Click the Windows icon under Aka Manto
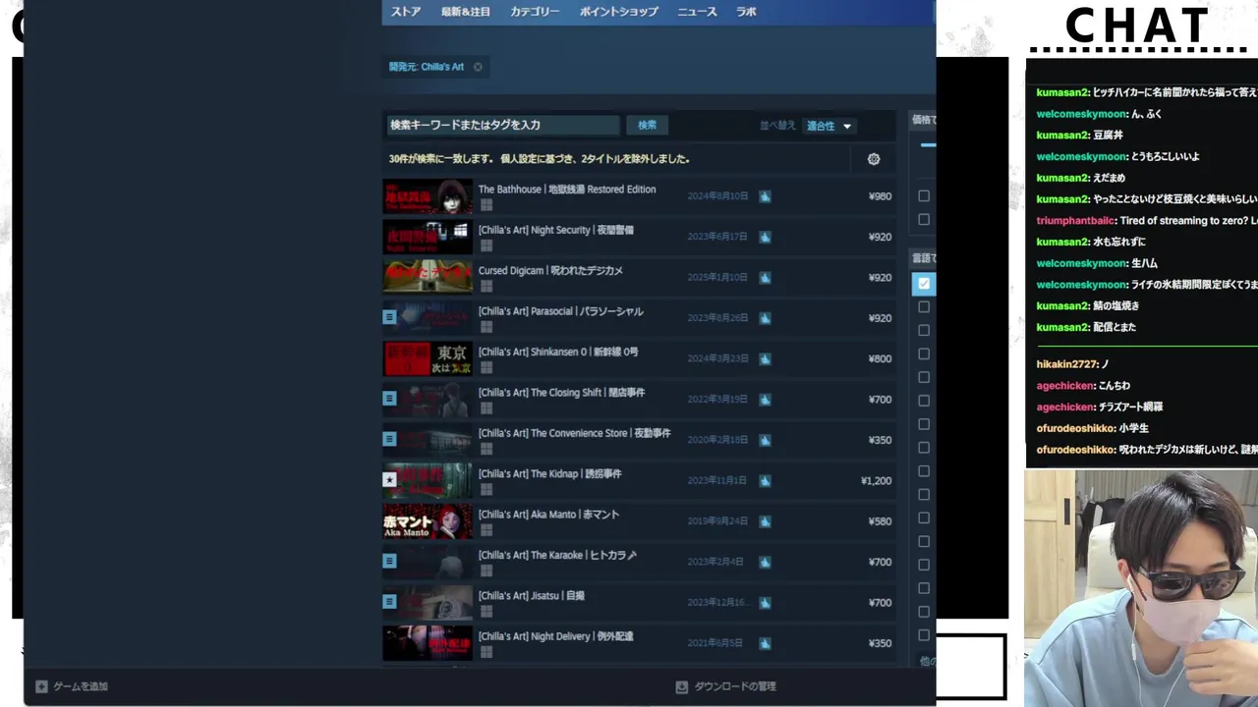The height and width of the screenshot is (707, 1258). (x=486, y=530)
